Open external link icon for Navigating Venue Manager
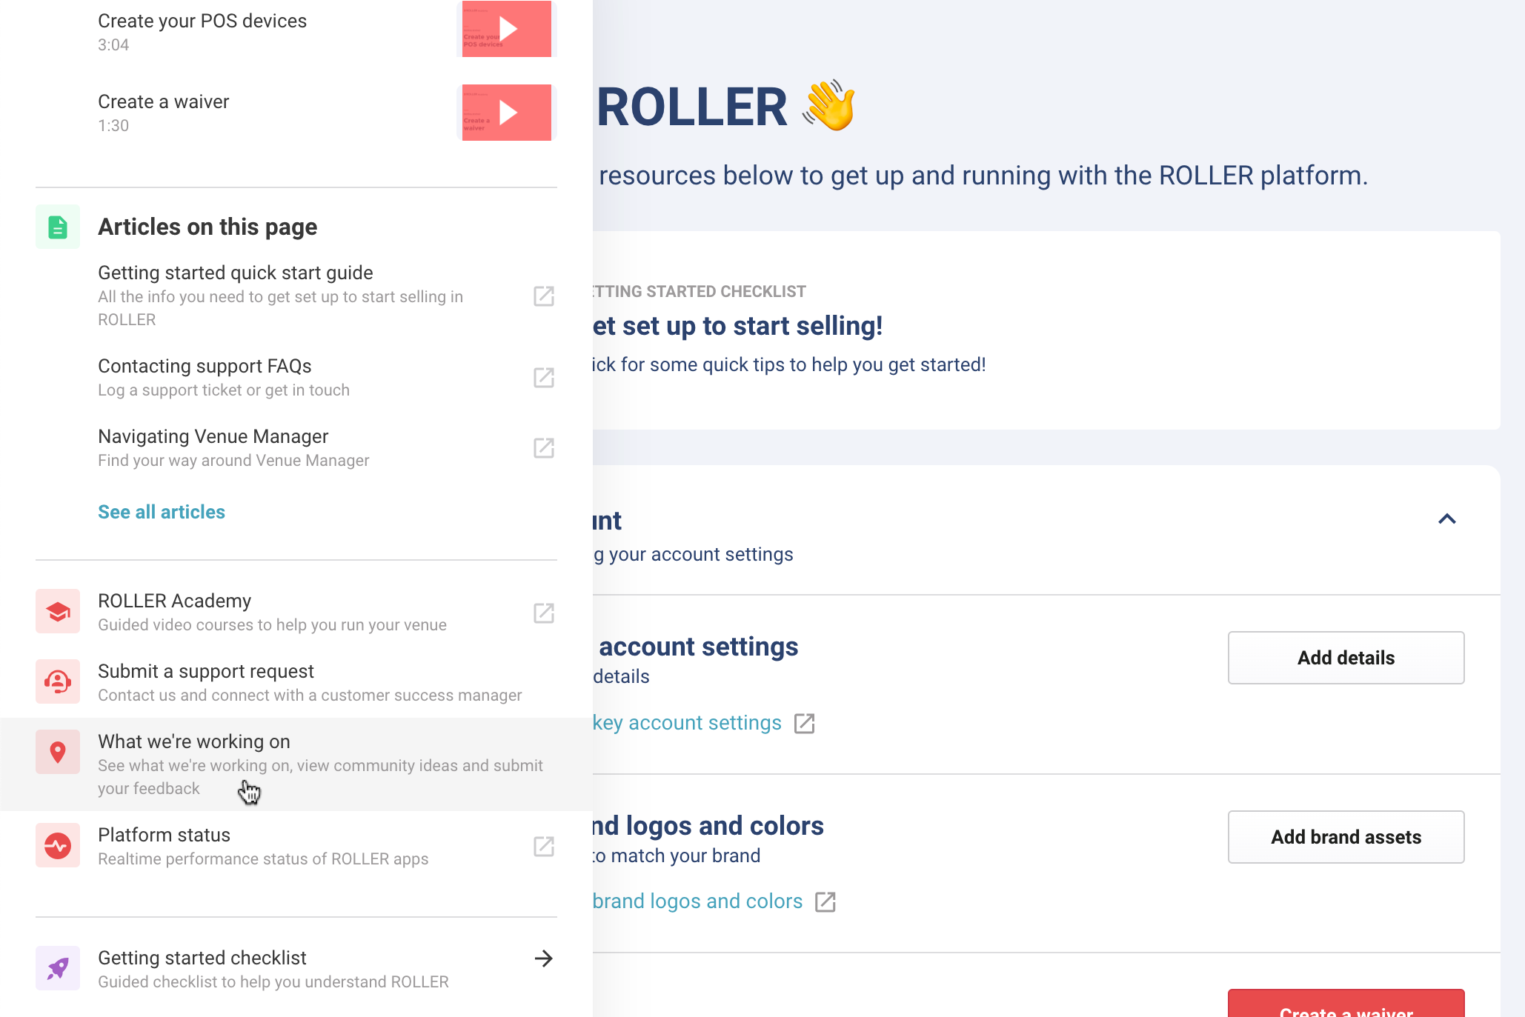This screenshot has width=1525, height=1017. point(544,448)
